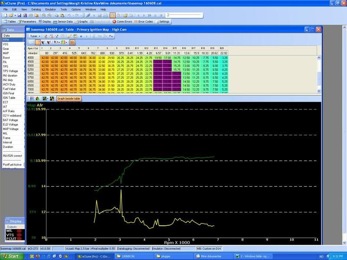Click the interpolate-cells icon in the table toolbar

pos(75,36)
